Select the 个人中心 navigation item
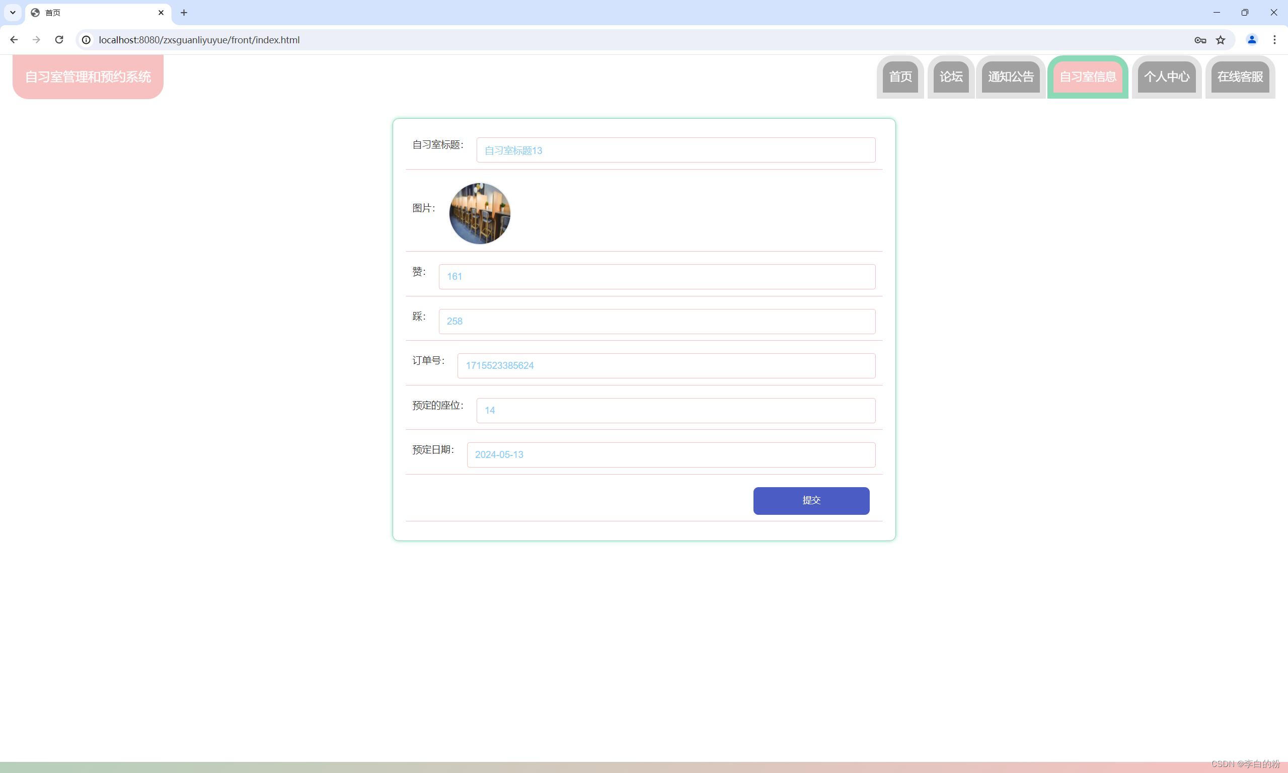This screenshot has height=773, width=1288. [x=1166, y=76]
